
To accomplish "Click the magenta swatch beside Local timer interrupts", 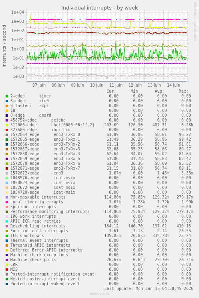I will 7,202.
